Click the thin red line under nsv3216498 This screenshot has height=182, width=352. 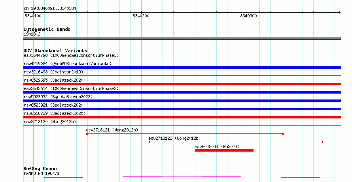tap(182, 76)
